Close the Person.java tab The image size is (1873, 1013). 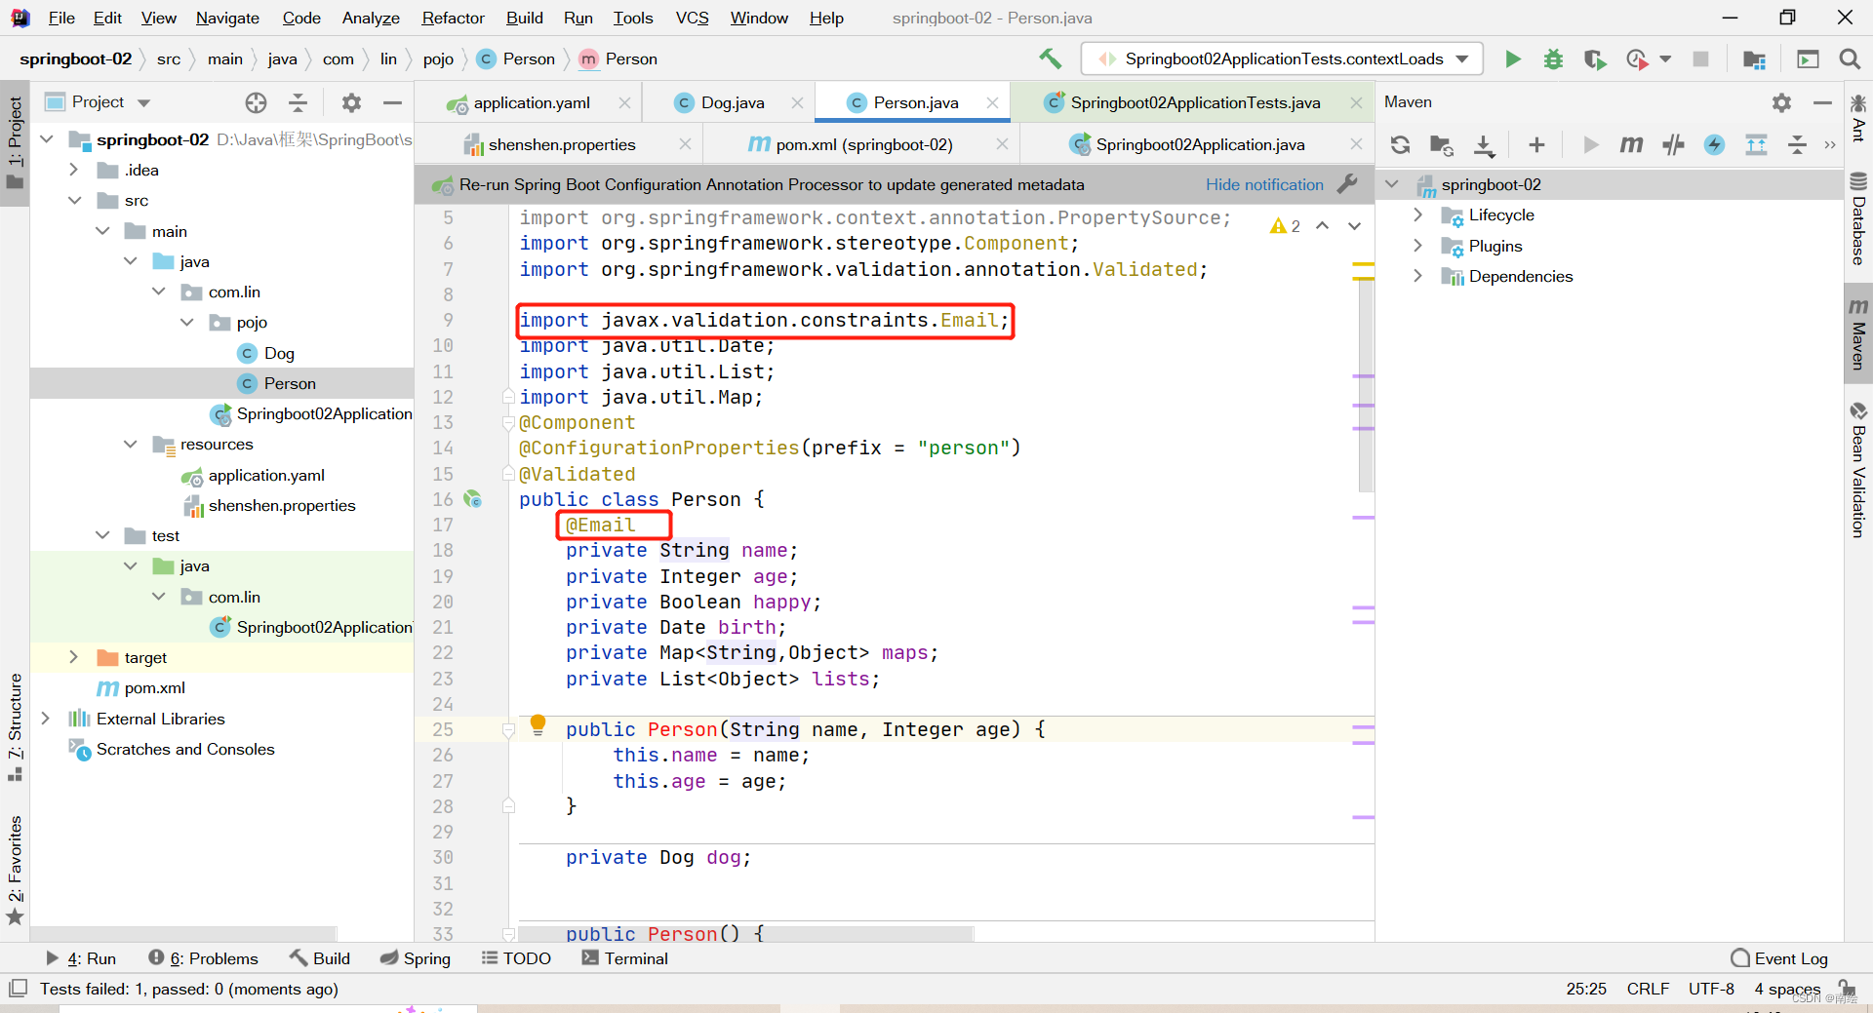pos(992,102)
